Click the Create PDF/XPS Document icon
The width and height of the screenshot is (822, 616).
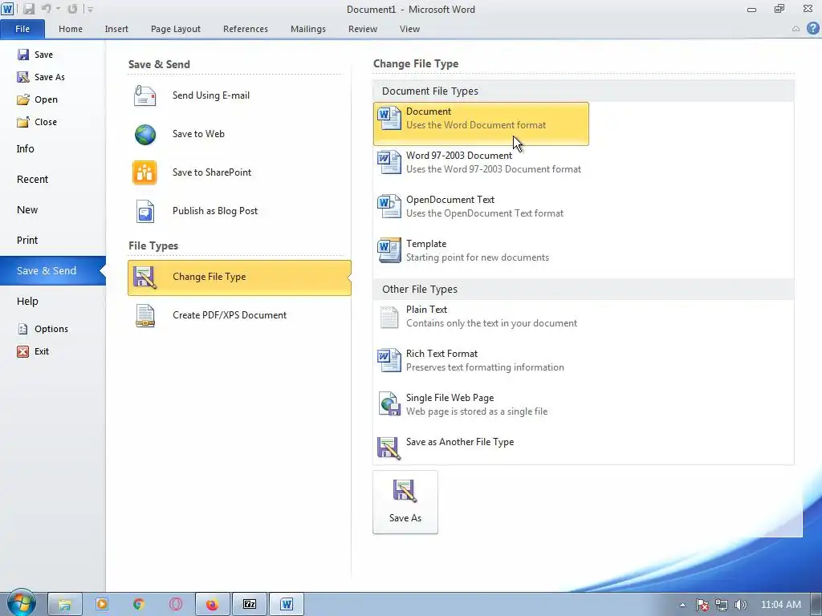(144, 315)
